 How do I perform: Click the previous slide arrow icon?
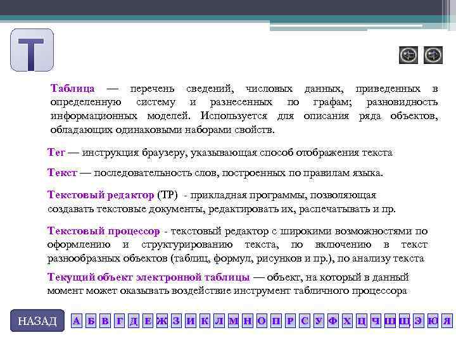(x=408, y=55)
